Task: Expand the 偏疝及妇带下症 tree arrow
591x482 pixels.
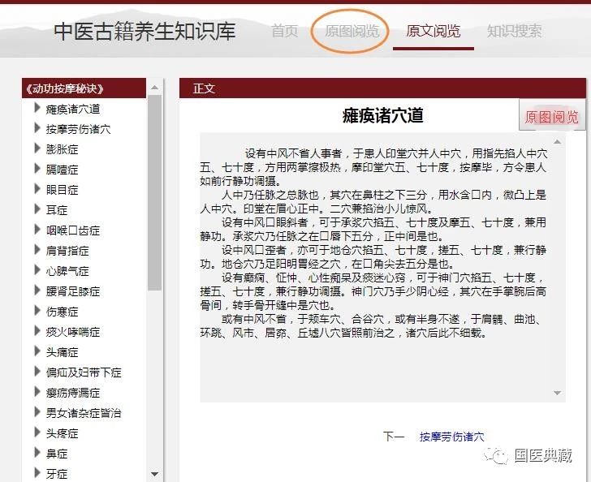Action: coord(37,372)
